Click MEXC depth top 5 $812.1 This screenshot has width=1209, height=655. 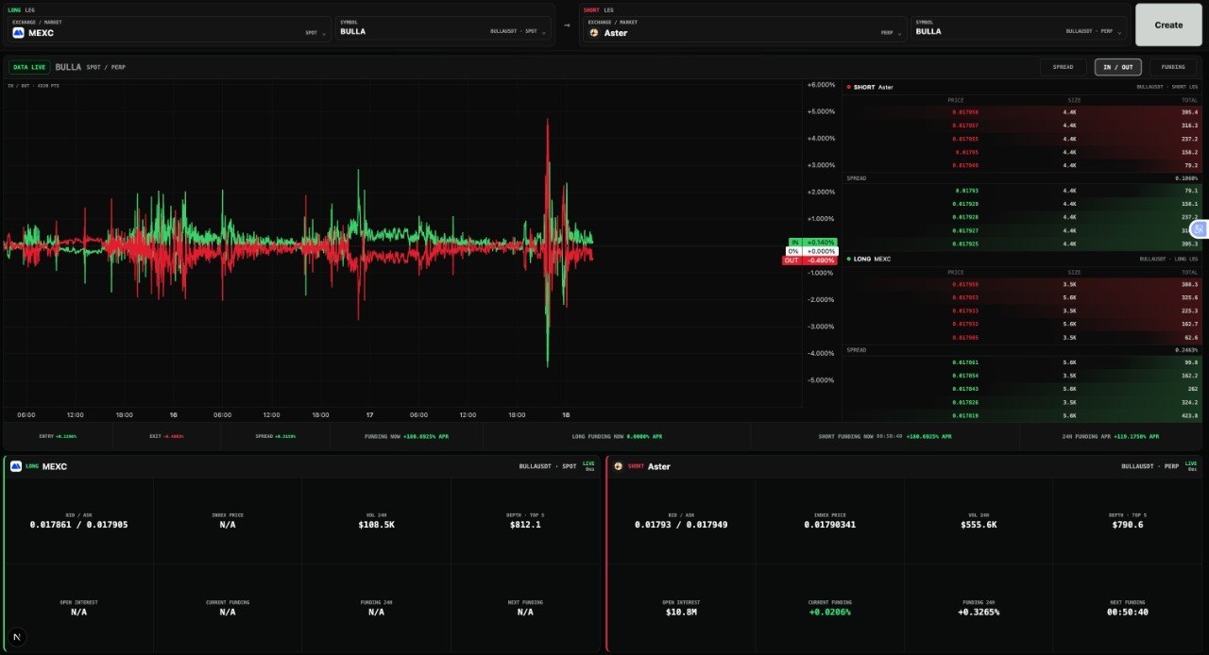[525, 524]
